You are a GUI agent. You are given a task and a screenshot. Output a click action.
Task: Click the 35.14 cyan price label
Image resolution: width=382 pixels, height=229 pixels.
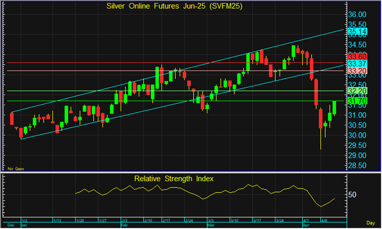[357, 31]
